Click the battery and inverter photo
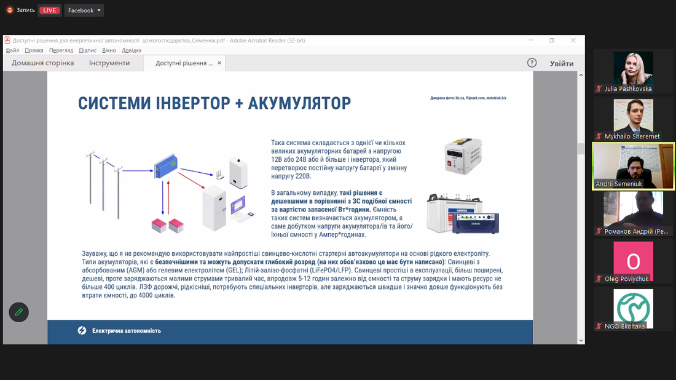This screenshot has width=676, height=380. (463, 214)
